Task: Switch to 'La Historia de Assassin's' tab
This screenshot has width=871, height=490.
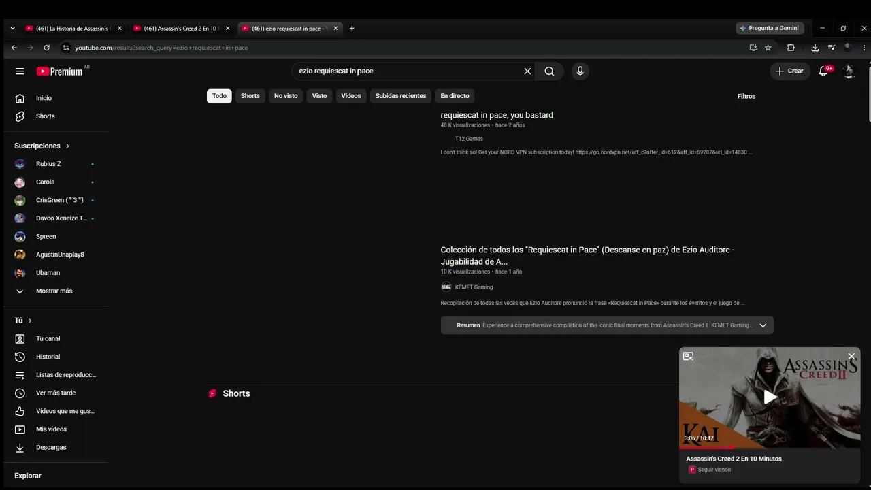Action: (74, 29)
